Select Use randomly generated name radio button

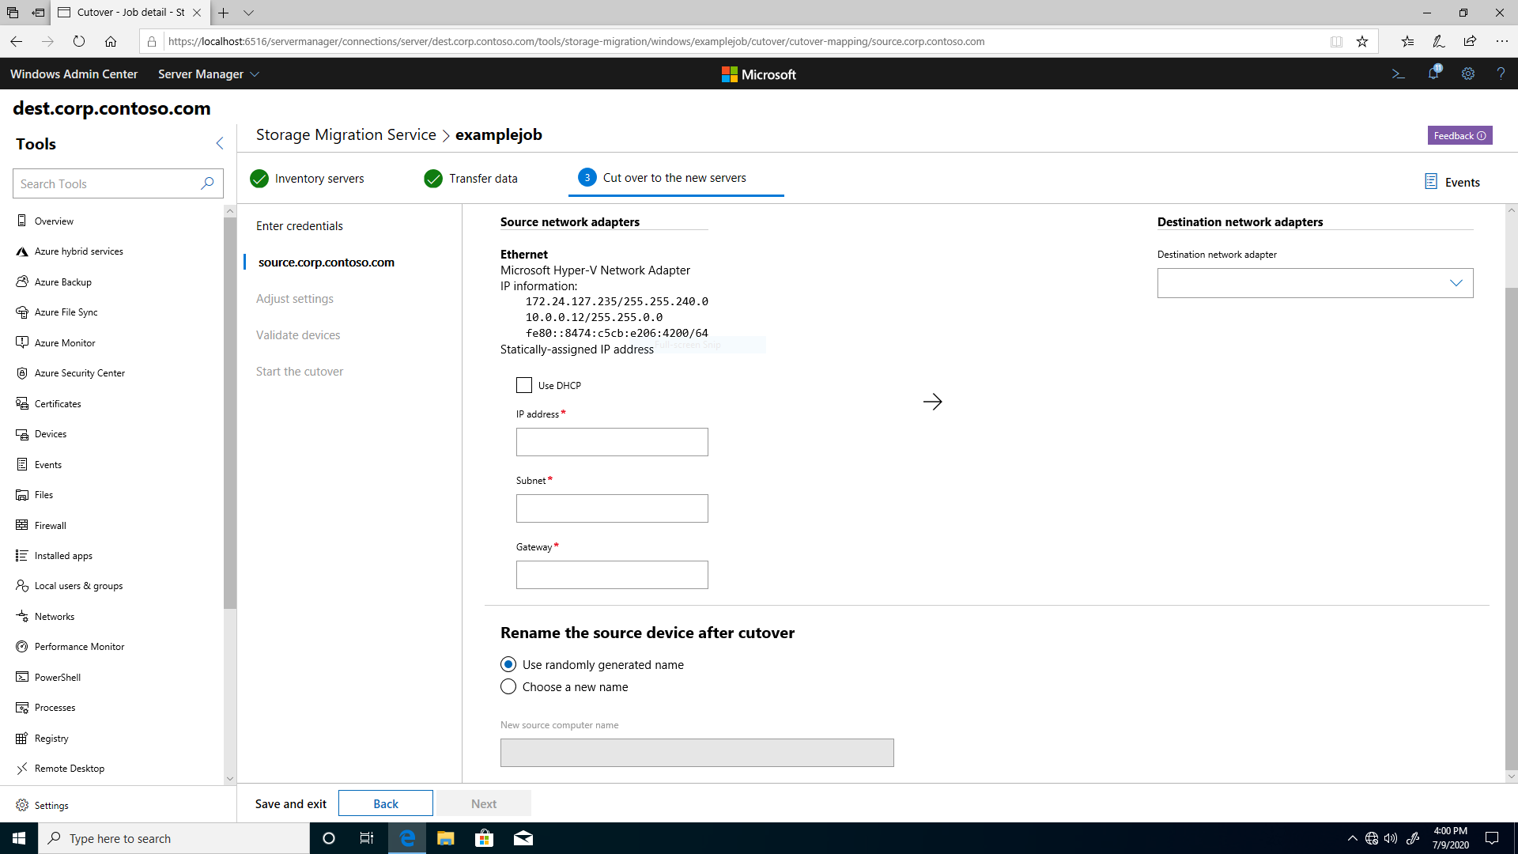pyautogui.click(x=509, y=664)
